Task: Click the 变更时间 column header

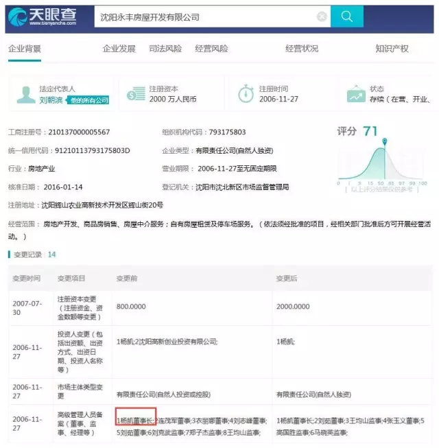Action: tap(26, 279)
